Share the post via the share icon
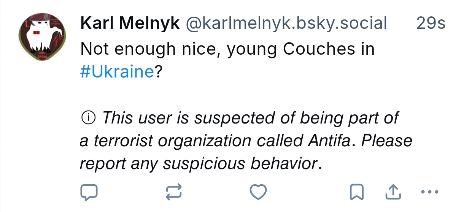Viewport: 464px width, 212px height. pyautogui.click(x=393, y=193)
